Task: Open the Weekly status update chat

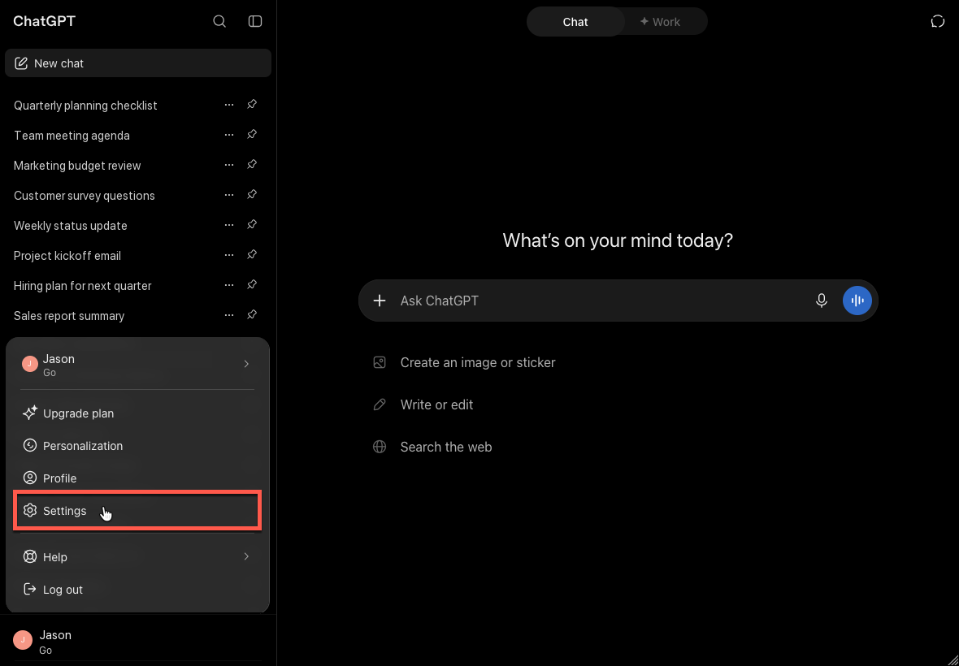Action: [x=71, y=225]
